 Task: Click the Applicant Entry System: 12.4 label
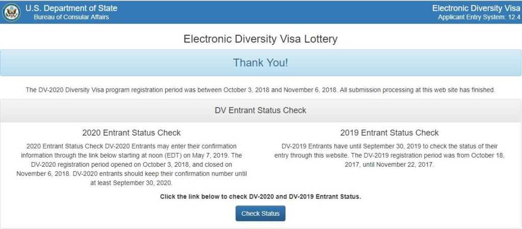(x=479, y=17)
